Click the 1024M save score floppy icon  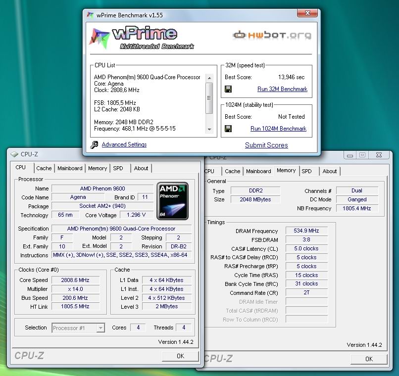[x=228, y=129]
